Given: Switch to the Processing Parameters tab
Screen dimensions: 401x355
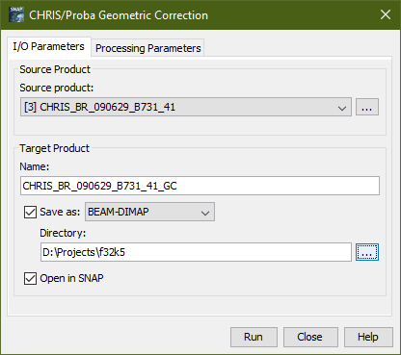Looking at the screenshot, I should click(x=147, y=48).
